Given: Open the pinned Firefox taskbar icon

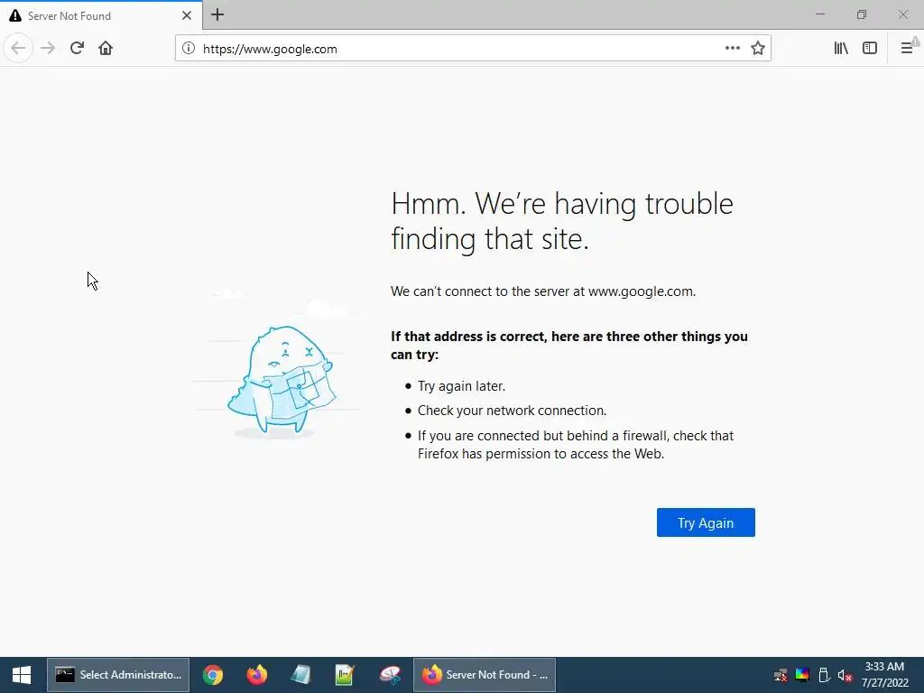Looking at the screenshot, I should tap(257, 675).
